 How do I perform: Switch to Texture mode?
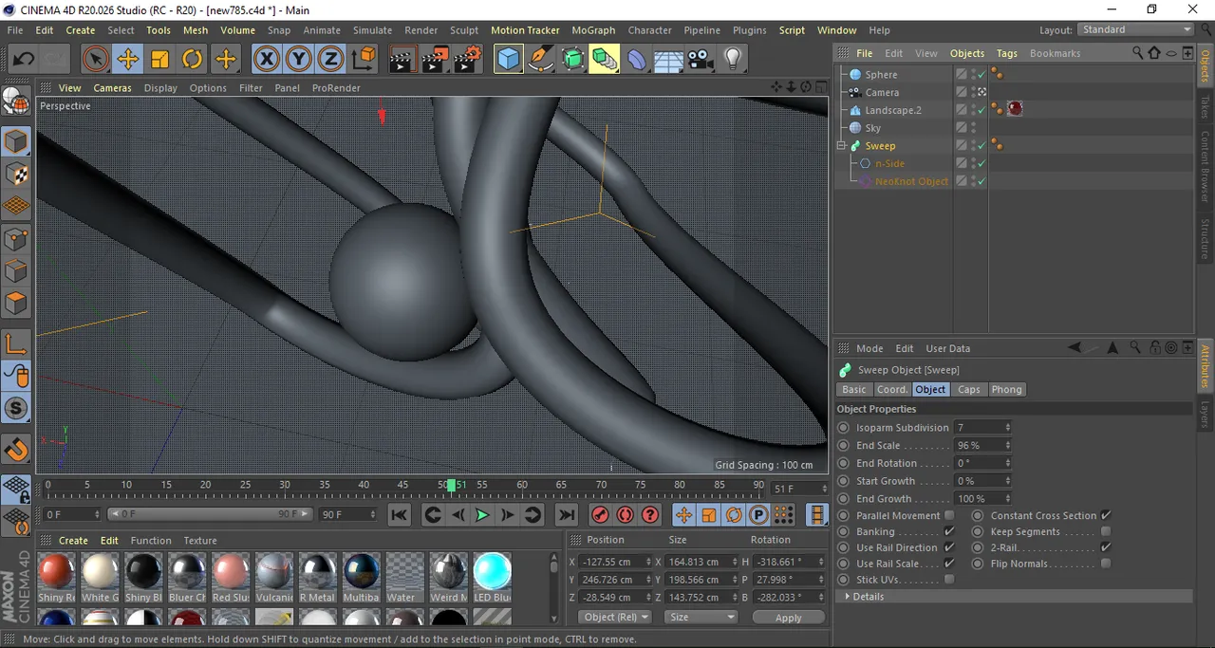(16, 175)
